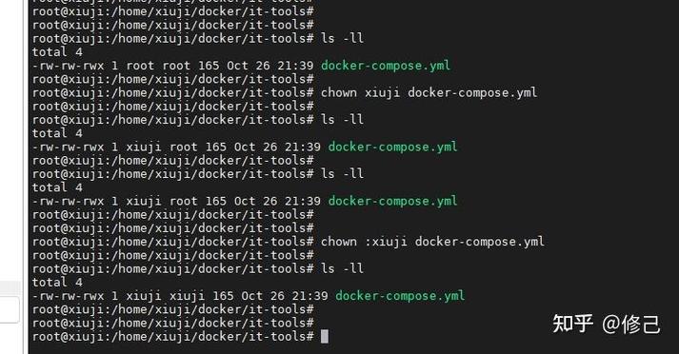
Task: Click the last prompt path 'root@xiuji:/home/xiuji/docker/it-tools#'
Action: (x=172, y=336)
